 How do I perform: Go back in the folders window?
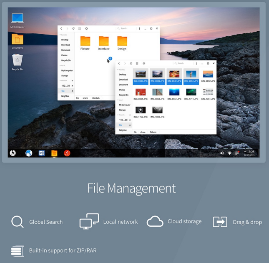[x=61, y=29]
